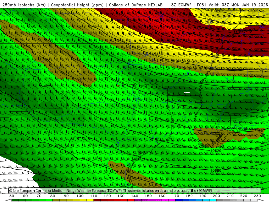Click the 170 label on the color scale

[175, 196]
